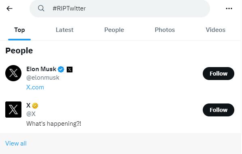Click the magnifying glass search icon
This screenshot has height=154, width=242.
[41, 8]
